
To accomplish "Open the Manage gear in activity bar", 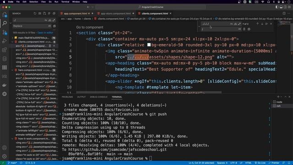I will point(5,156).
